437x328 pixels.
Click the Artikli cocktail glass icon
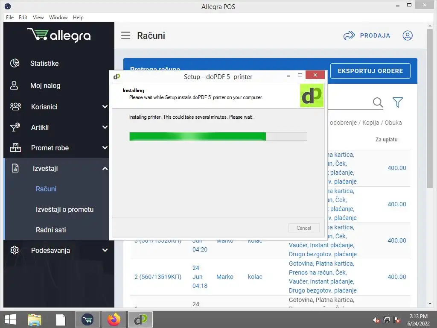coord(15,127)
